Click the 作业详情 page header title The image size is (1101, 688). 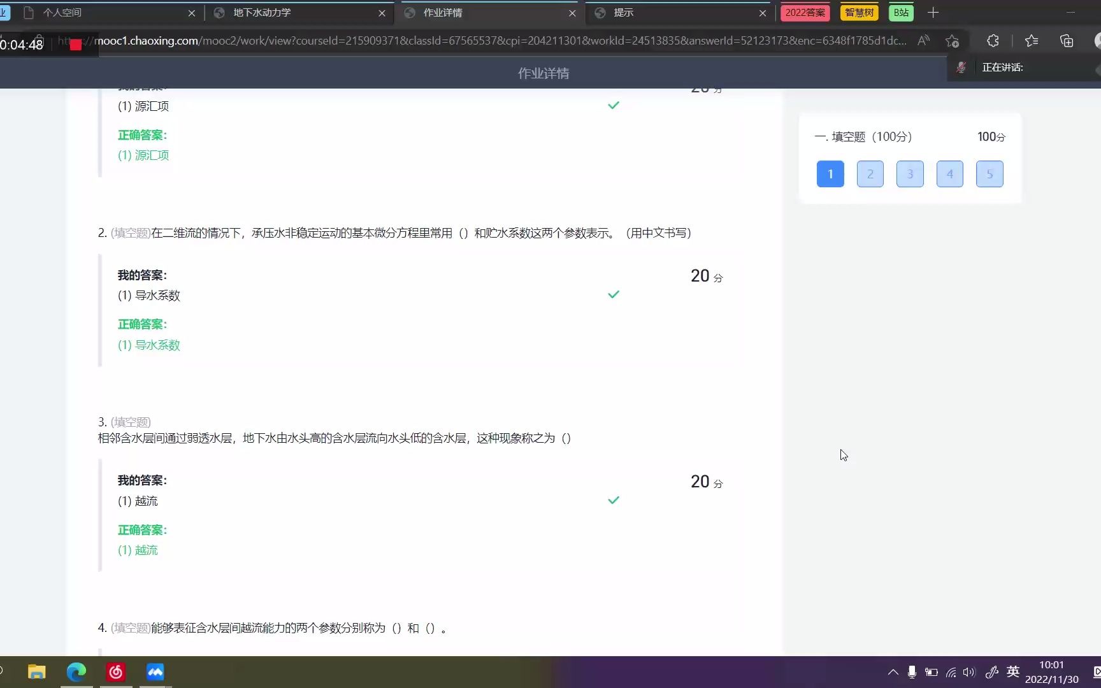[543, 73]
